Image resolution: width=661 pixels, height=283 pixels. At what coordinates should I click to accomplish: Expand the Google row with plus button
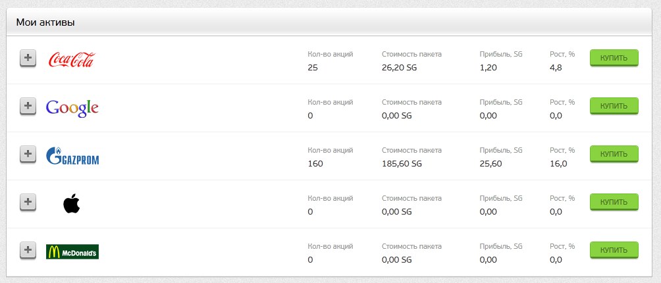point(28,106)
